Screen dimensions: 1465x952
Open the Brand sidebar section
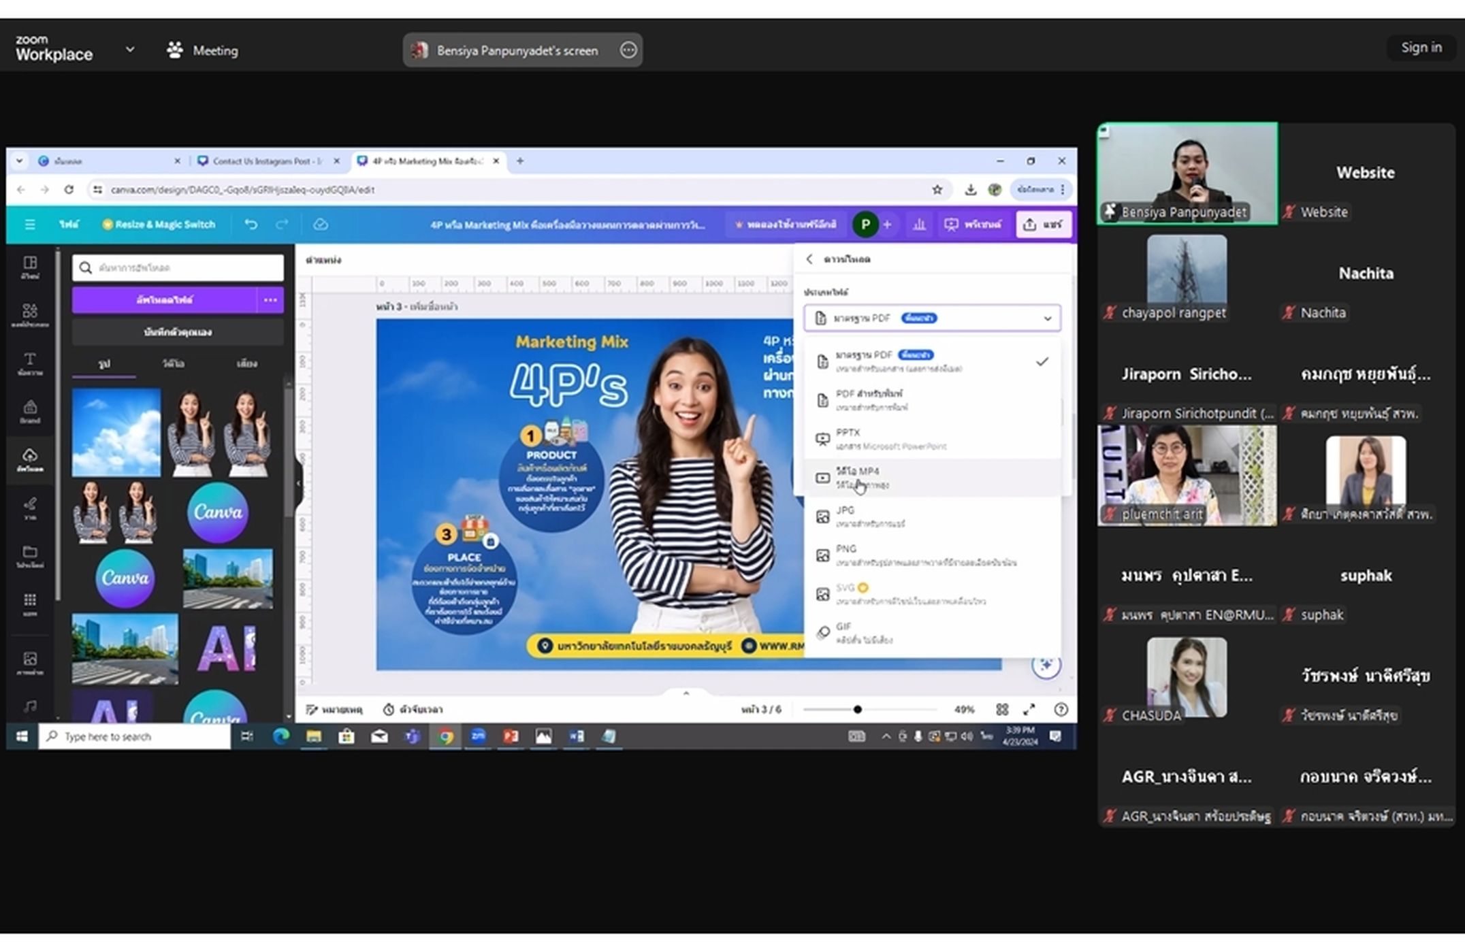pyautogui.click(x=30, y=411)
